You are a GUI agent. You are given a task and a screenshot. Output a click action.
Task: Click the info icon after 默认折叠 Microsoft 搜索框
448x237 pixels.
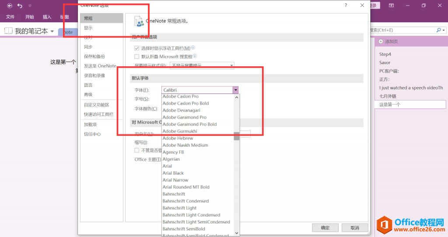[195, 56]
